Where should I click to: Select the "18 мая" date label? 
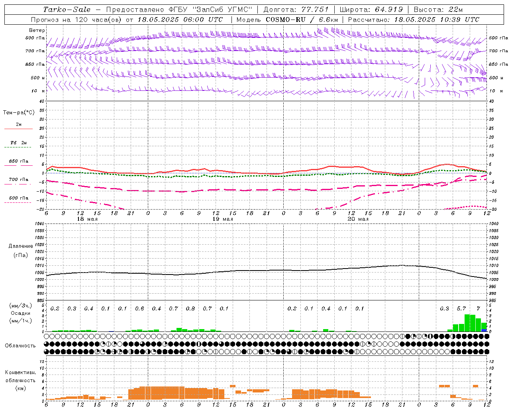(x=87, y=219)
